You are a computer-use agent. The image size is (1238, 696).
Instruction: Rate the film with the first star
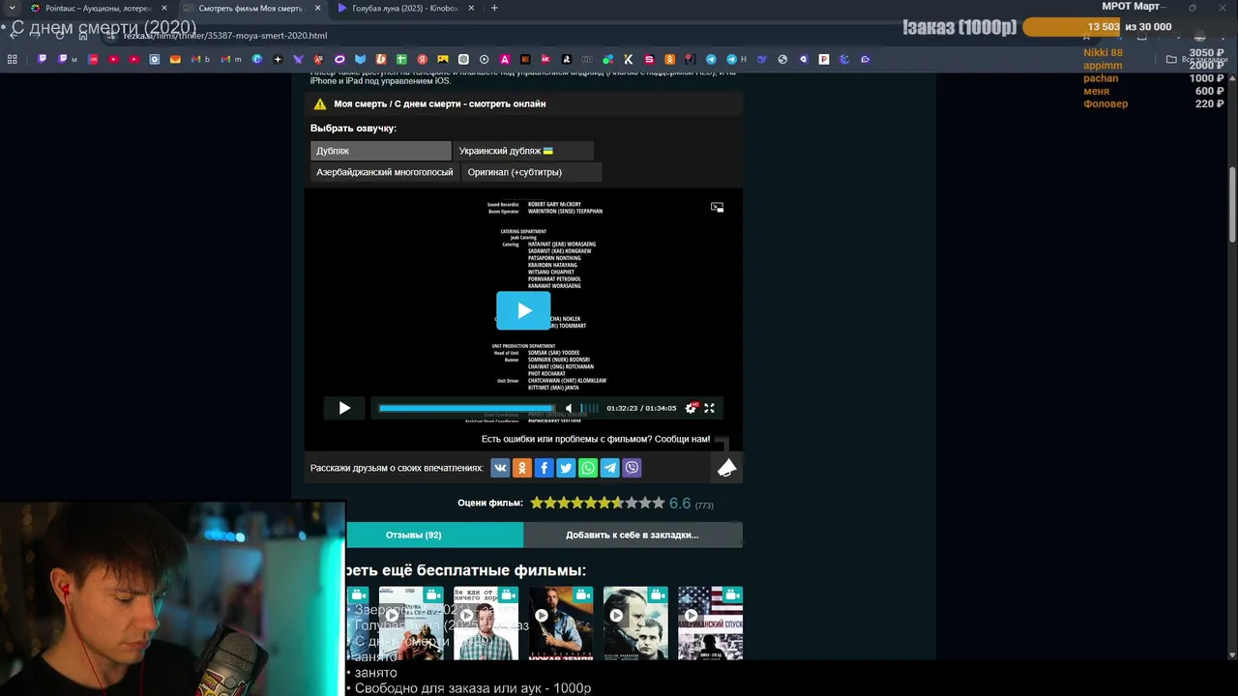pos(537,503)
